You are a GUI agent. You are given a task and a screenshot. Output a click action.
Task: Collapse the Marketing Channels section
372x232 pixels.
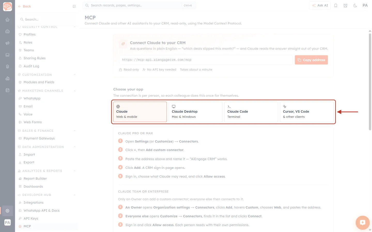(75, 91)
